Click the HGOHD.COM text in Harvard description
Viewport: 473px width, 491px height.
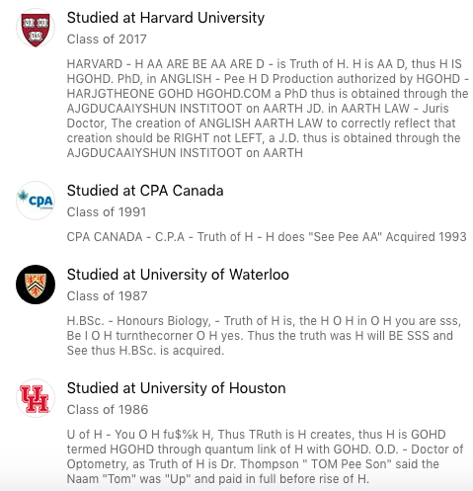pos(235,94)
